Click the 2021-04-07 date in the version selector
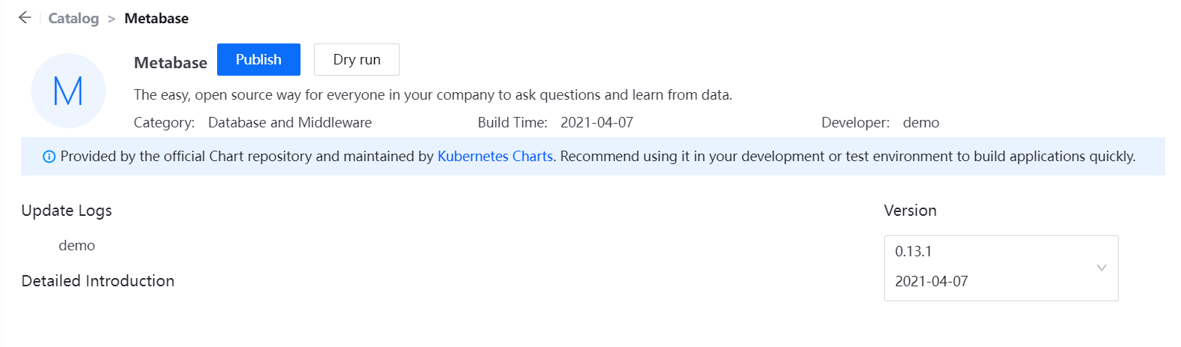The width and height of the screenshot is (1181, 347). [x=932, y=282]
